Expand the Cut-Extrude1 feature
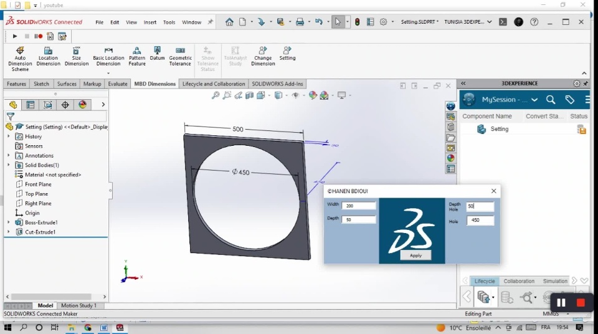 click(8, 232)
